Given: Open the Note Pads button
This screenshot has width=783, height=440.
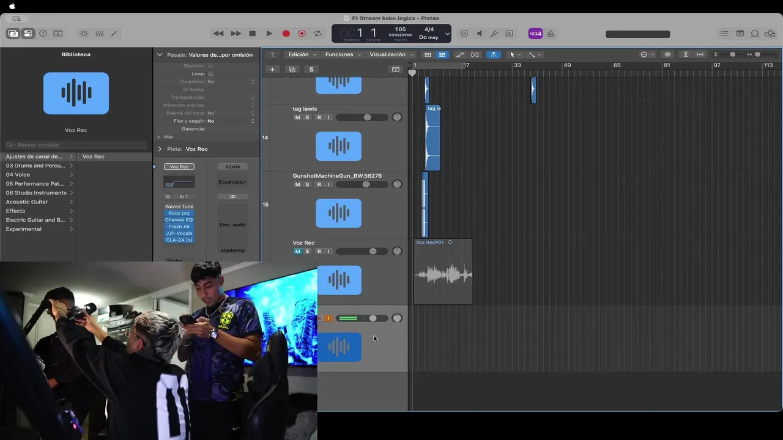Looking at the screenshot, I should coord(740,34).
